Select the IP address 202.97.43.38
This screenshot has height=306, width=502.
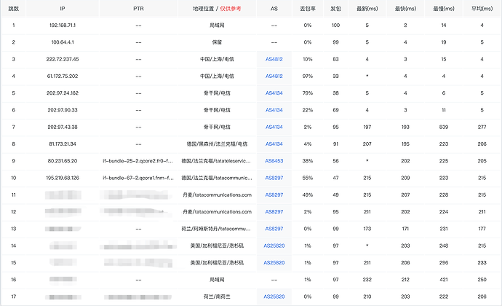63,127
